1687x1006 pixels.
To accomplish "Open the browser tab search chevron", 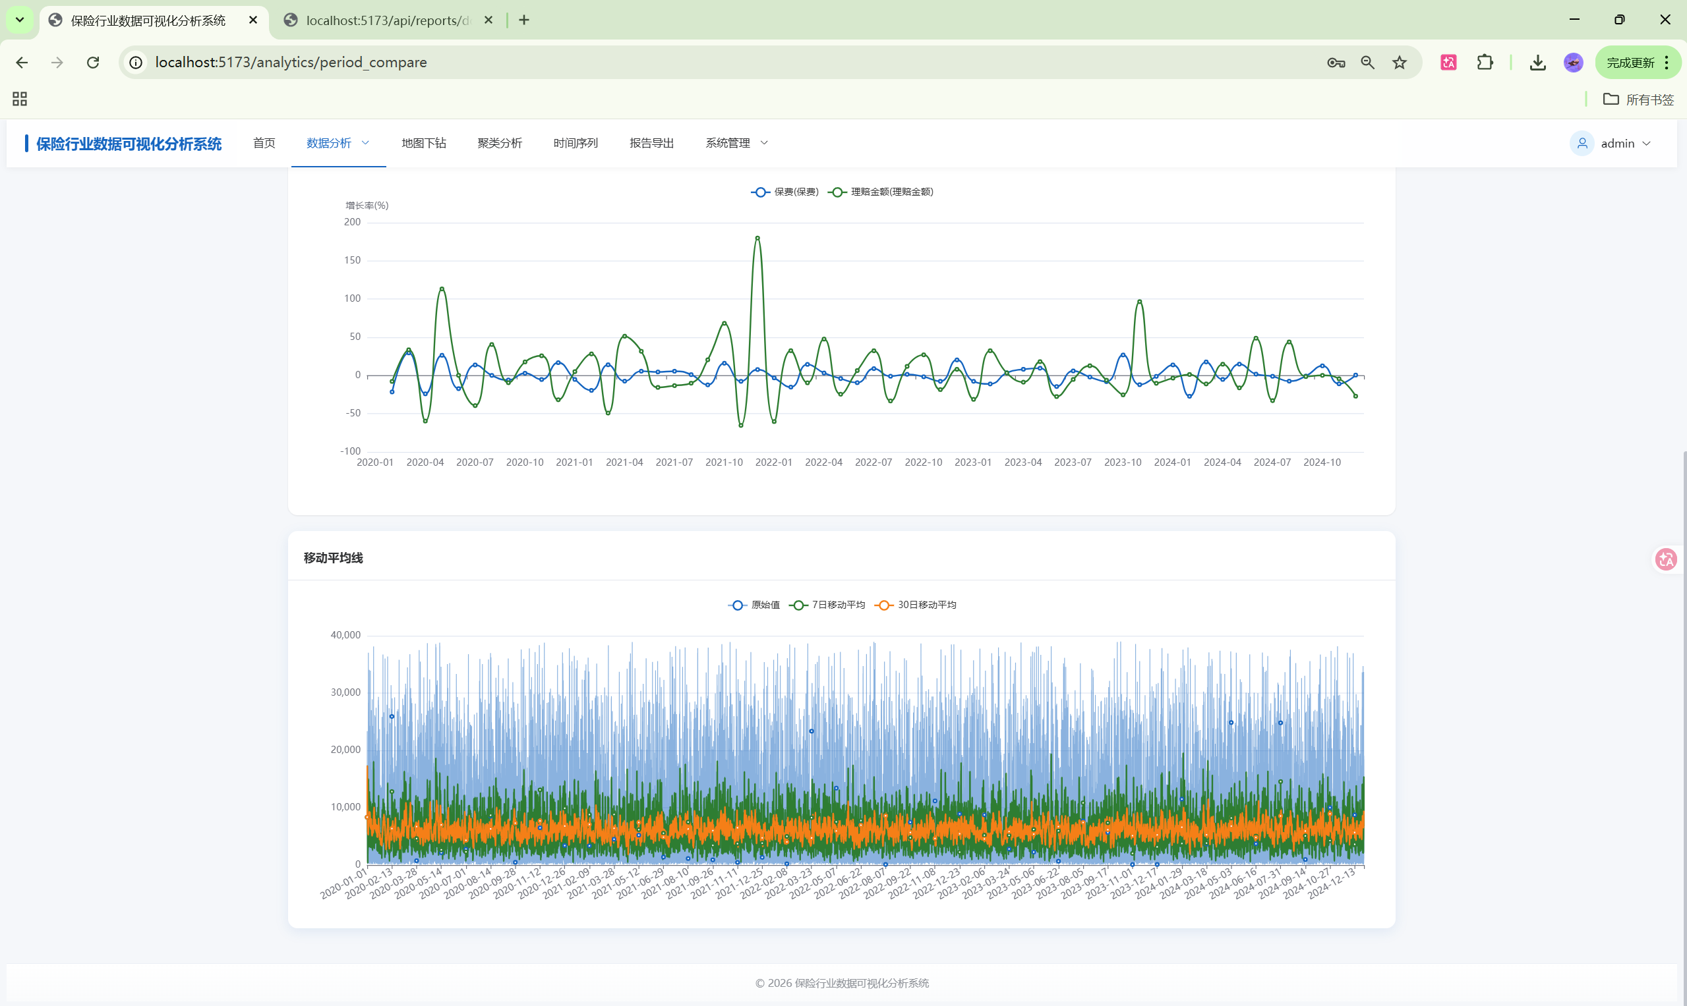I will (x=20, y=20).
